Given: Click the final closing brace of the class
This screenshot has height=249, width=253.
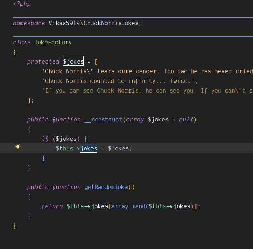Looking at the screenshot, I should [15, 226].
